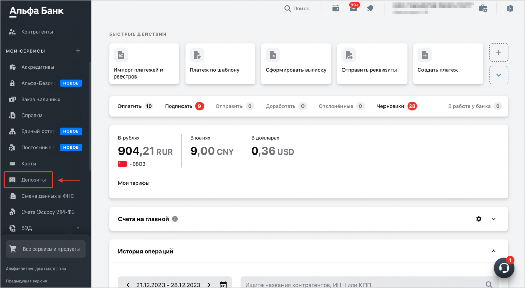This screenshot has height=288, width=525.
Task: Open the Мои тарифы link
Action: [134, 183]
